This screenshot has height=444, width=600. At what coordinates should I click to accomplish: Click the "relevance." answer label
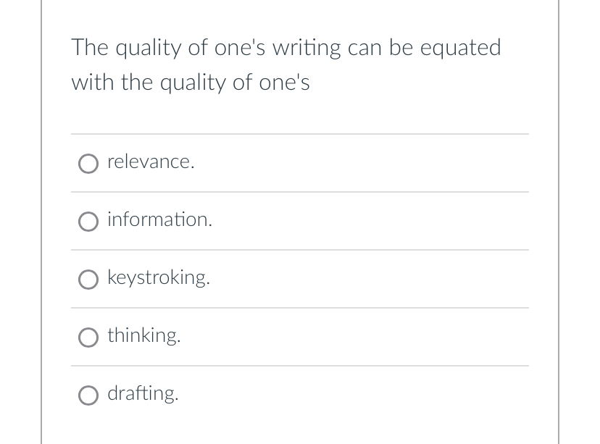pos(151,162)
